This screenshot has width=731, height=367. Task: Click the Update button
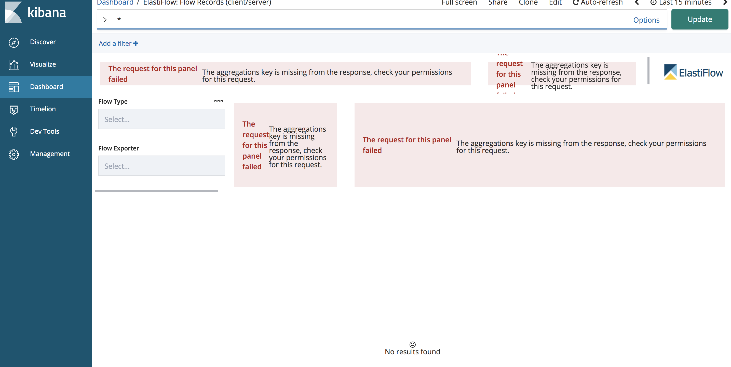click(x=699, y=19)
